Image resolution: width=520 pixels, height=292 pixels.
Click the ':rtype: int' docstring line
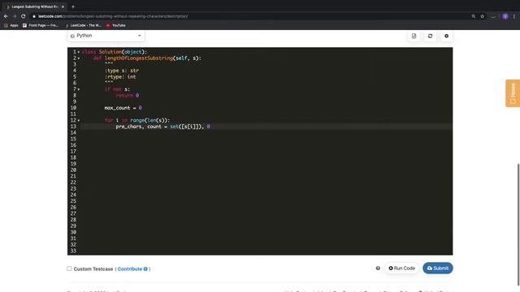coord(120,77)
